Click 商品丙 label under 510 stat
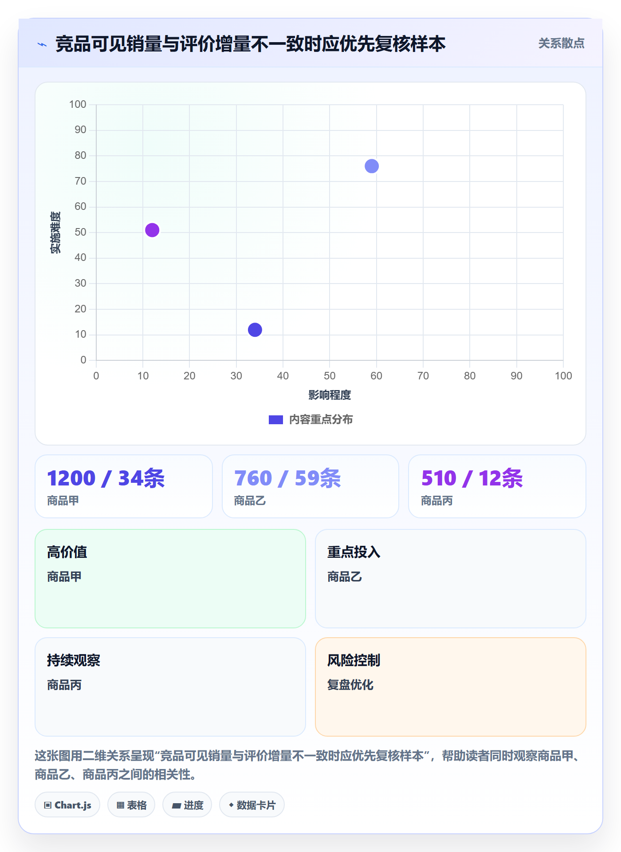Image resolution: width=621 pixels, height=852 pixels. pos(437,501)
